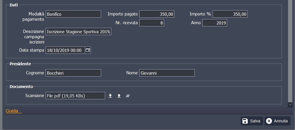The width and height of the screenshot is (295, 130).
Task: Edit the Descrizione campagna iscrizioni field
Action: pyautogui.click(x=78, y=31)
